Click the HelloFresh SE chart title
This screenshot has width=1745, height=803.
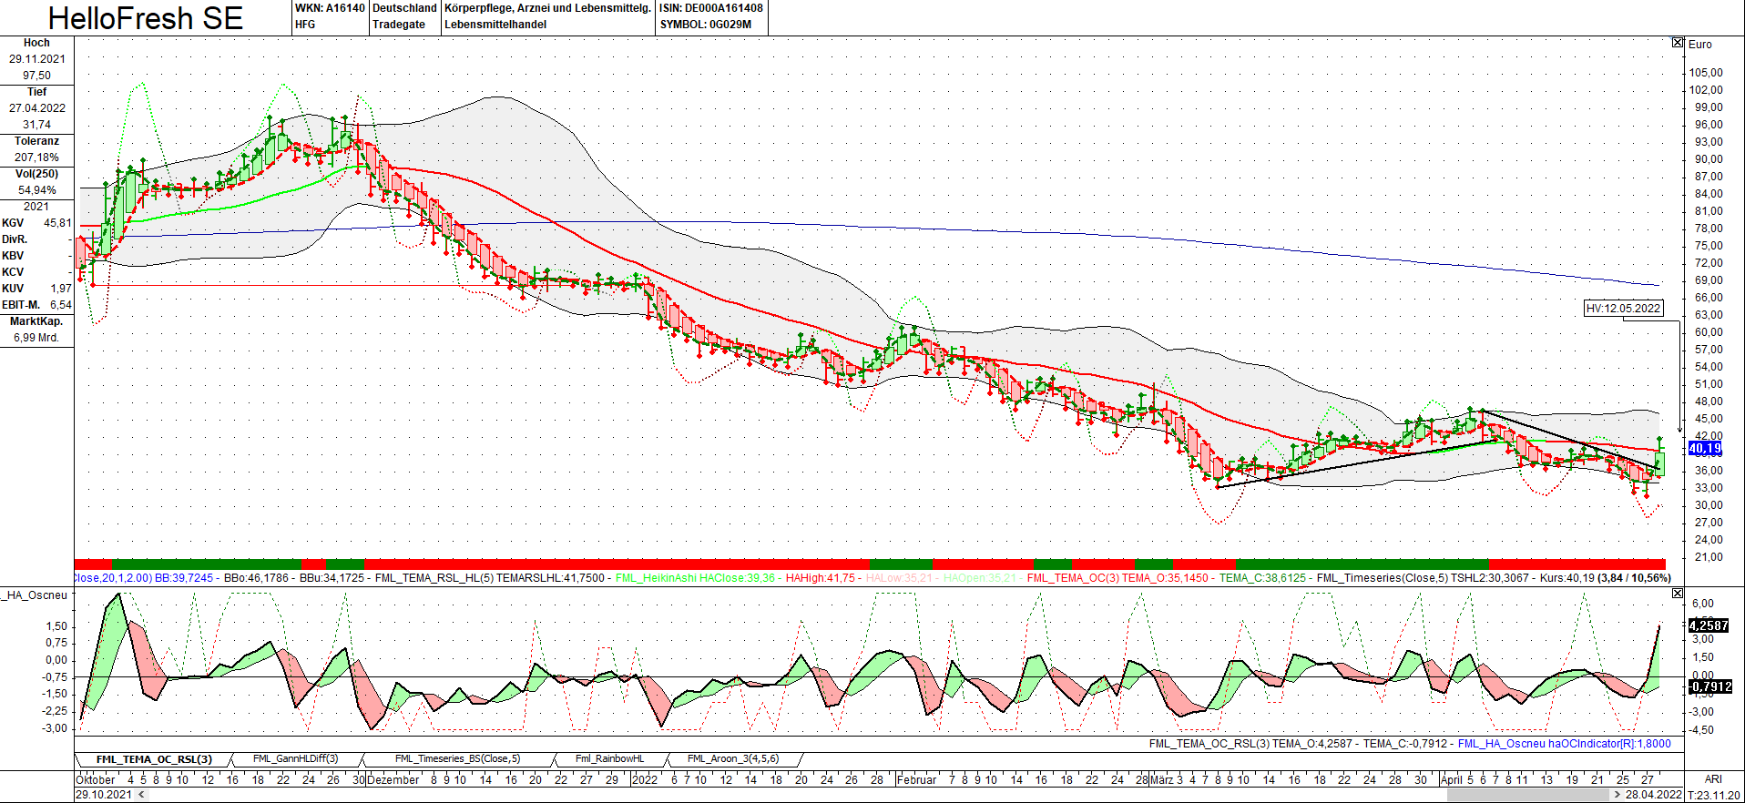tap(146, 18)
